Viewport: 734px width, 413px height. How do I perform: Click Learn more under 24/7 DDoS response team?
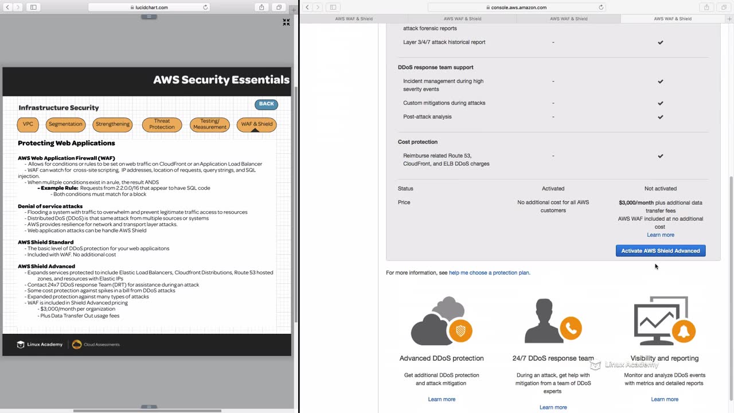pyautogui.click(x=553, y=407)
